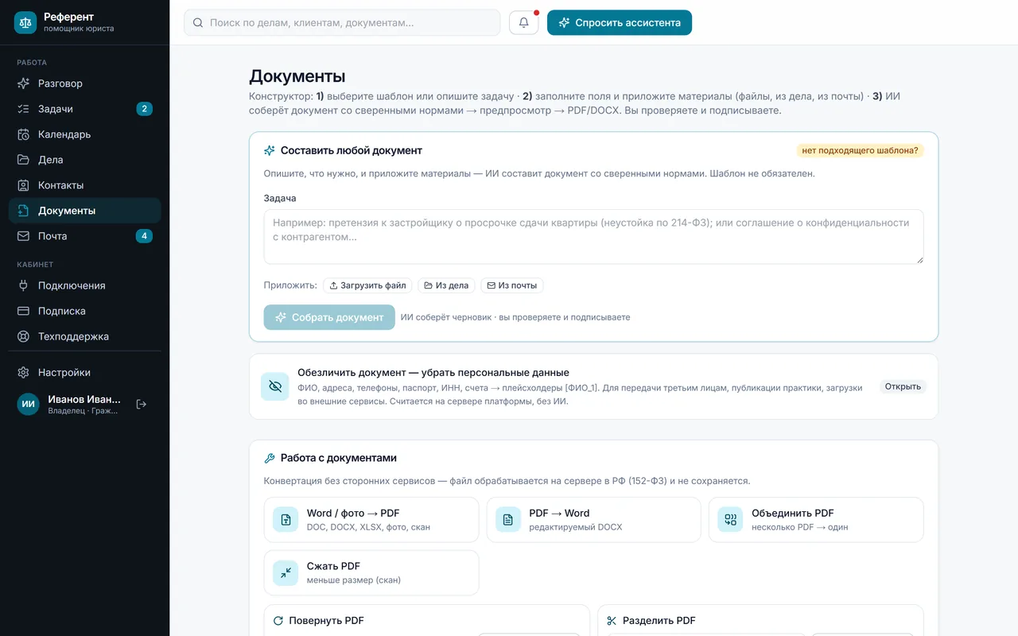This screenshot has width=1018, height=636.
Task: Focus the Задача text area
Action: [x=593, y=236]
